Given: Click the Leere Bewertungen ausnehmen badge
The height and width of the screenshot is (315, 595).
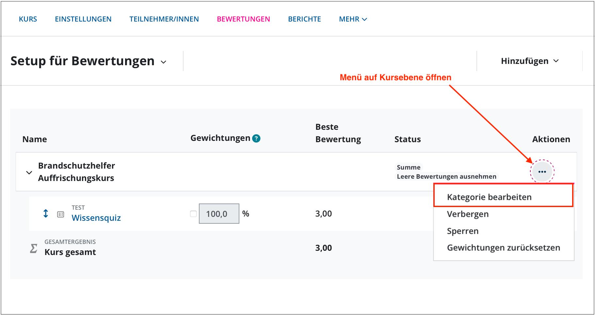Looking at the screenshot, I should click(x=447, y=176).
